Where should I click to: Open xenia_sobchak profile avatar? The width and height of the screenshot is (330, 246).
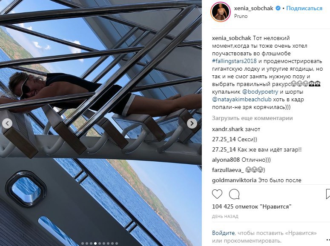pyautogui.click(x=220, y=12)
